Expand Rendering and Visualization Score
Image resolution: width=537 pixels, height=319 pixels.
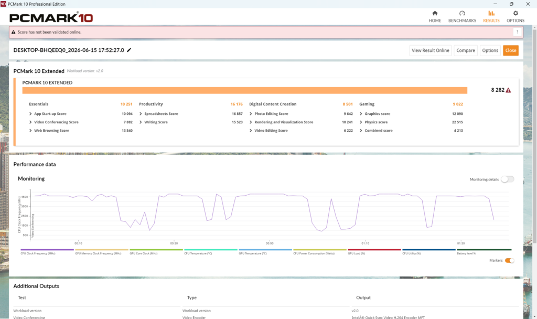251,122
